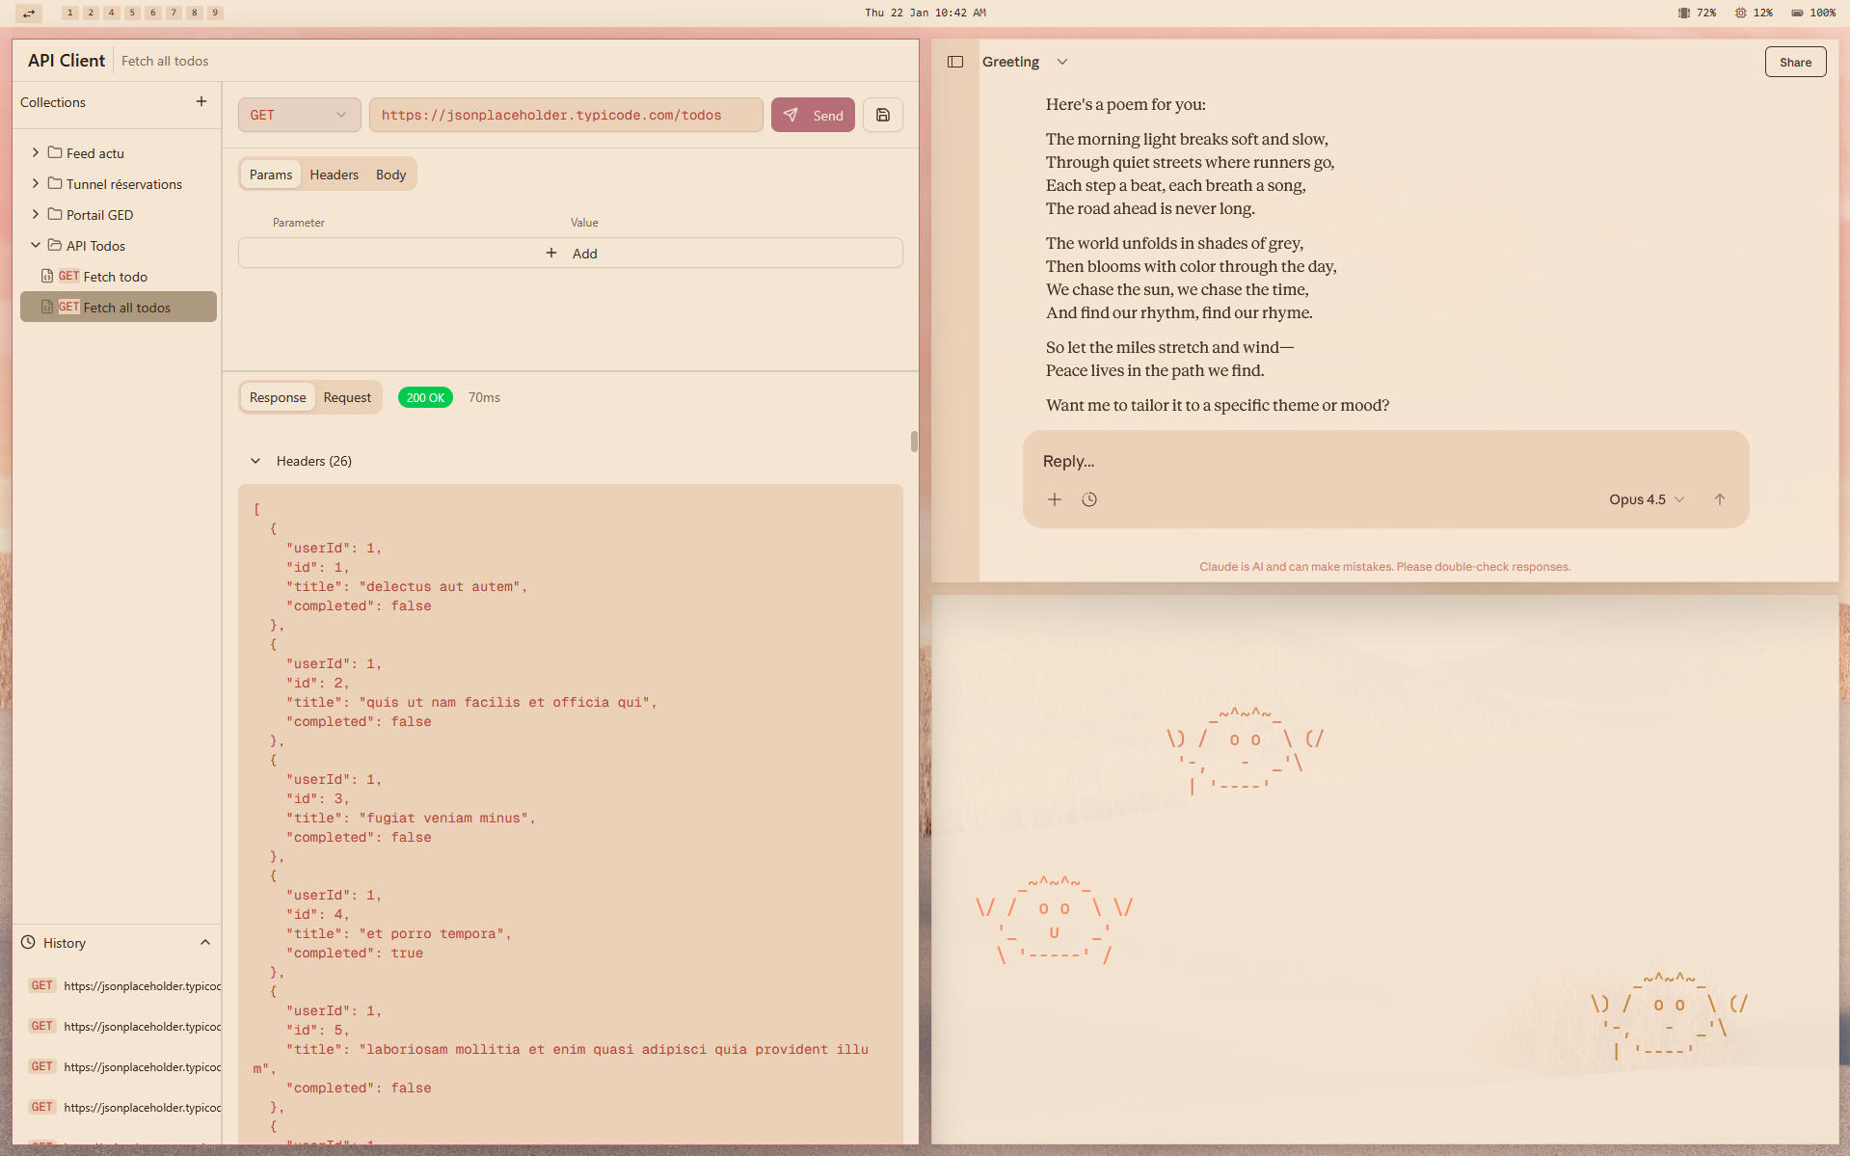Expand the Tunnel réservations collection

tap(36, 183)
